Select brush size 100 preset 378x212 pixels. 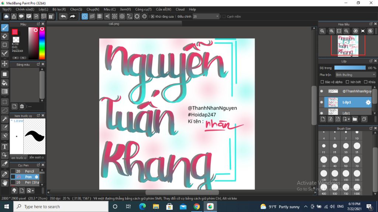tap(323, 175)
